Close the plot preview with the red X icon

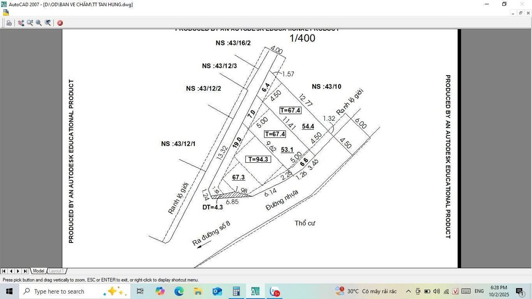[60, 23]
